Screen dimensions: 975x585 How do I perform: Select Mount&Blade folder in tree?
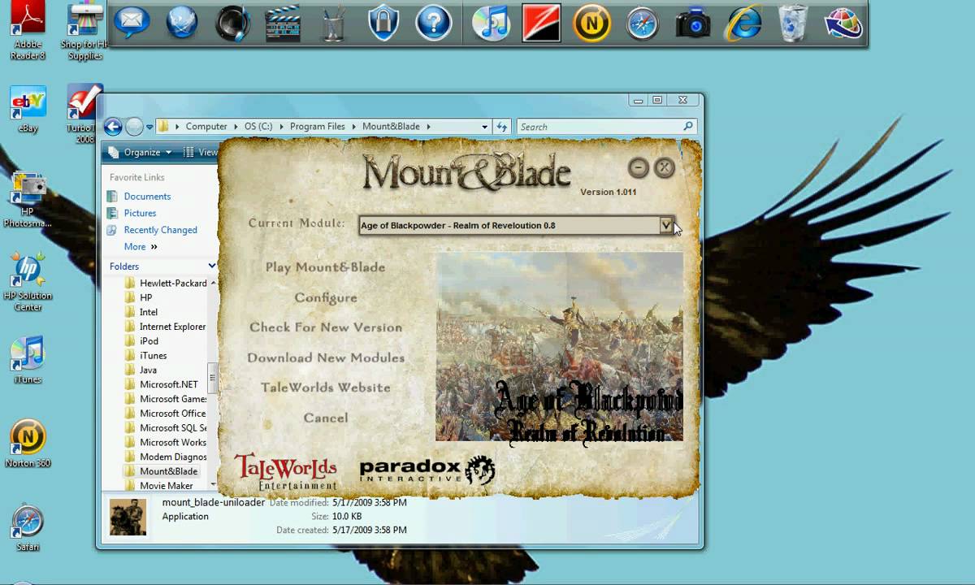[x=168, y=471]
